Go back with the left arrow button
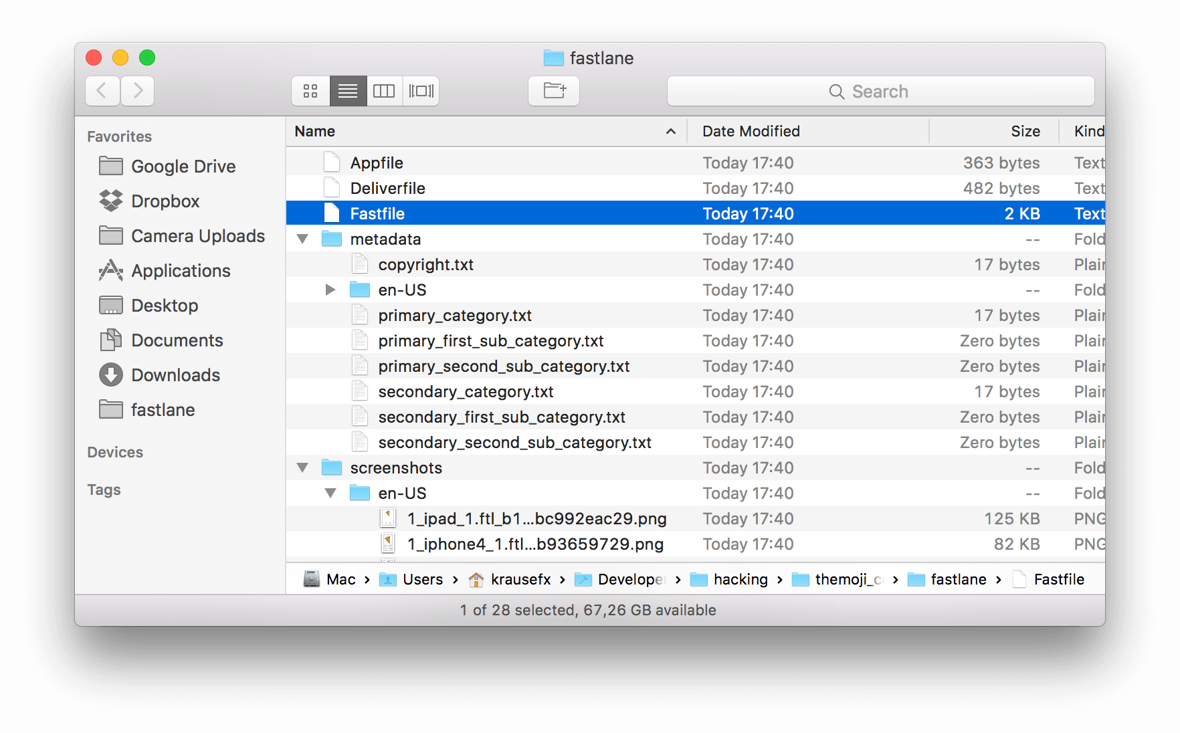Image resolution: width=1180 pixels, height=733 pixels. coord(102,91)
